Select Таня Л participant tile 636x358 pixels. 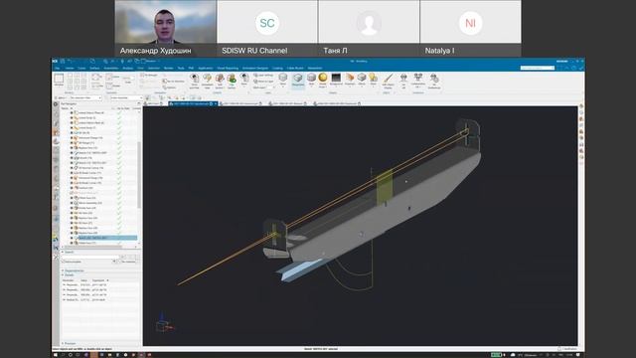coord(369,28)
